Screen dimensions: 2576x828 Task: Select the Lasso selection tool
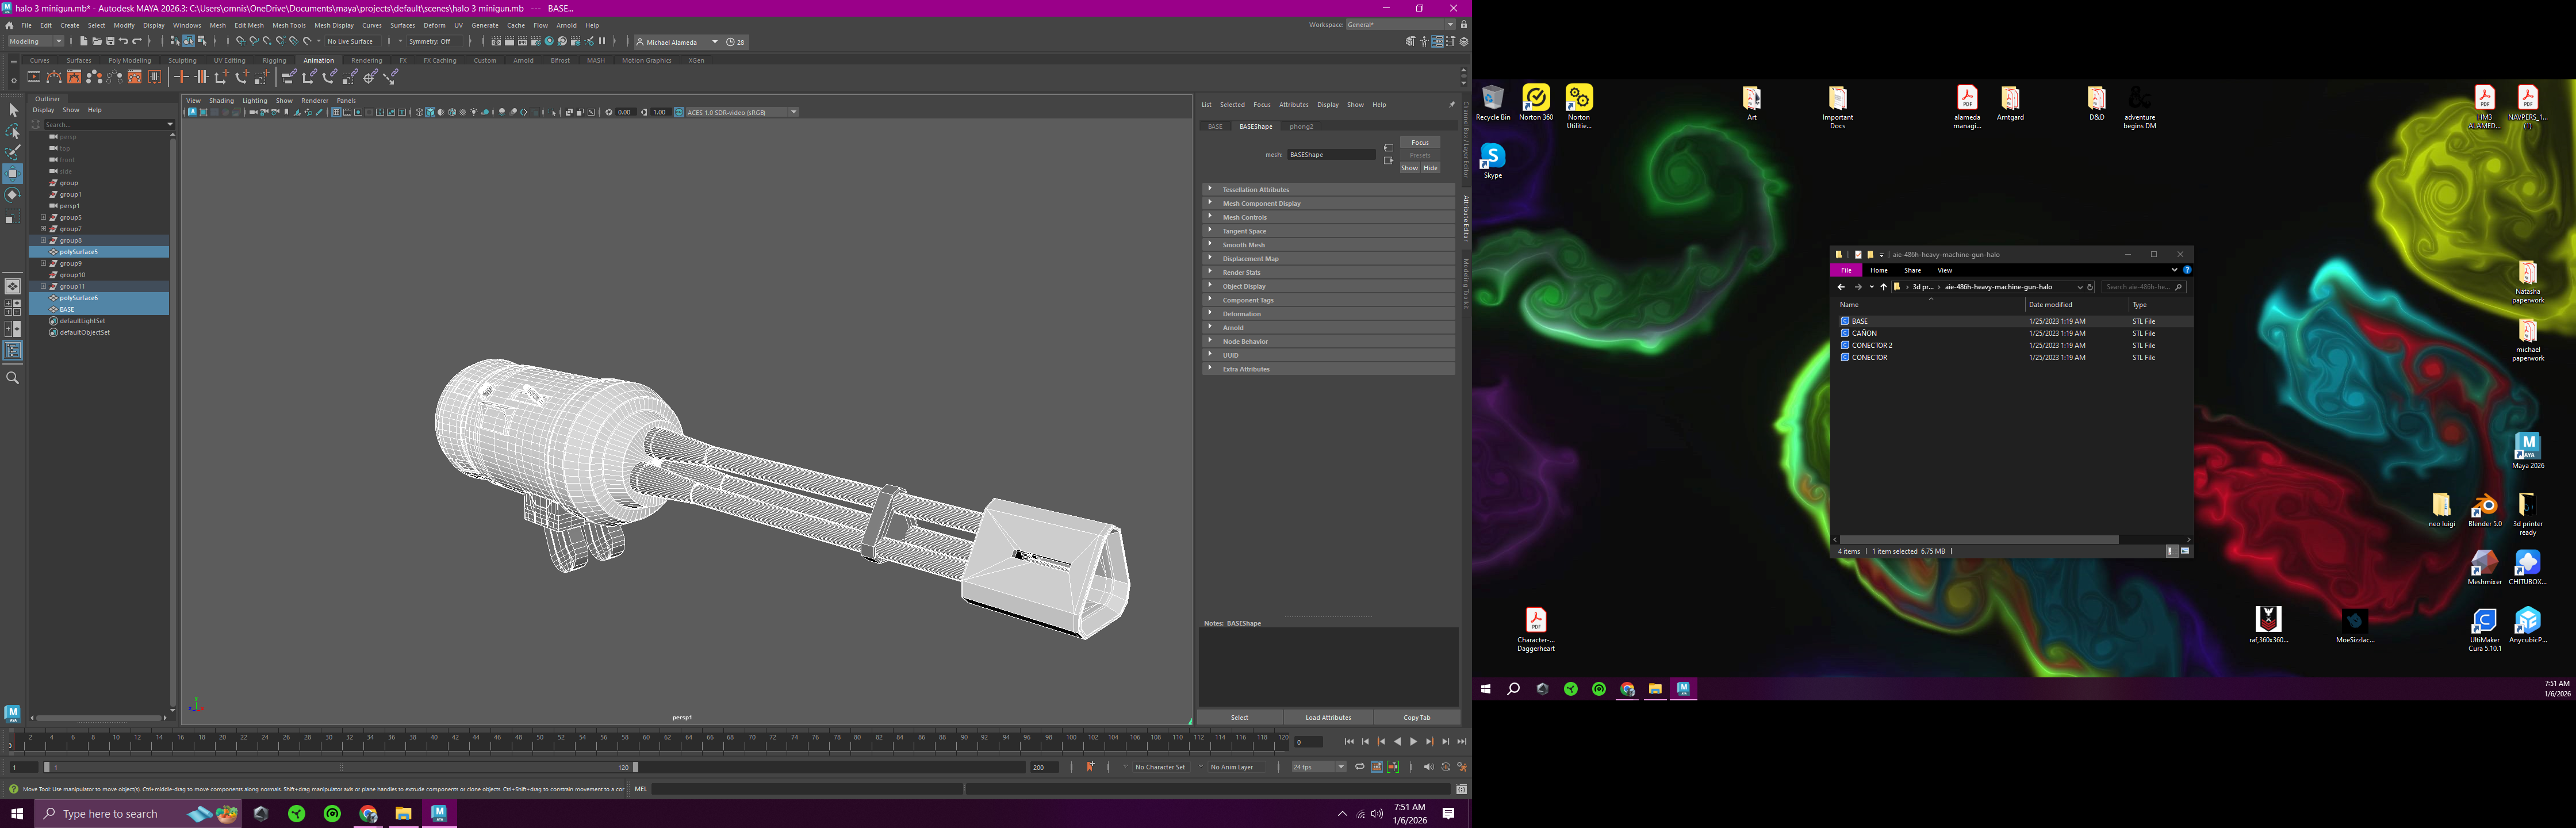pyautogui.click(x=13, y=131)
